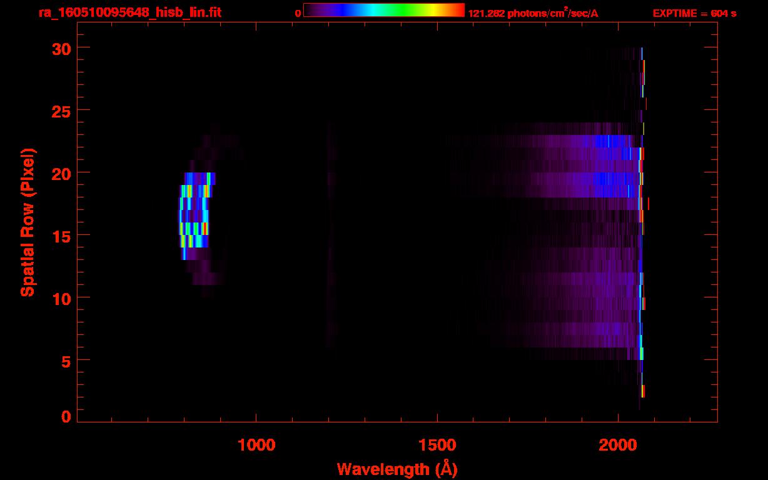Click the x-axis tick label 1000

256,445
